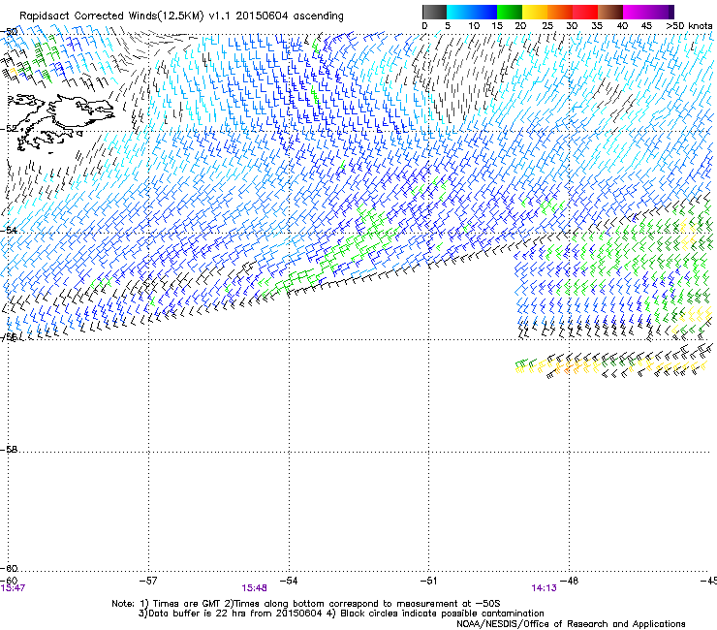Click the legend value '25' label
Screen dimensions: 717x630
[x=547, y=26]
